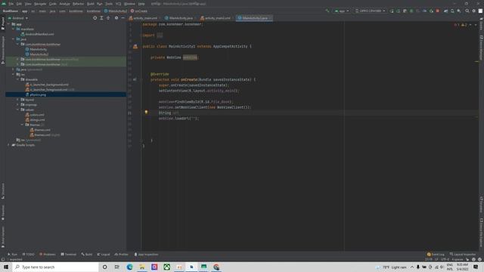Image resolution: width=484 pixels, height=272 pixels.
Task: Click Select Opened File target icon in Project panel
Action: pos(95,18)
